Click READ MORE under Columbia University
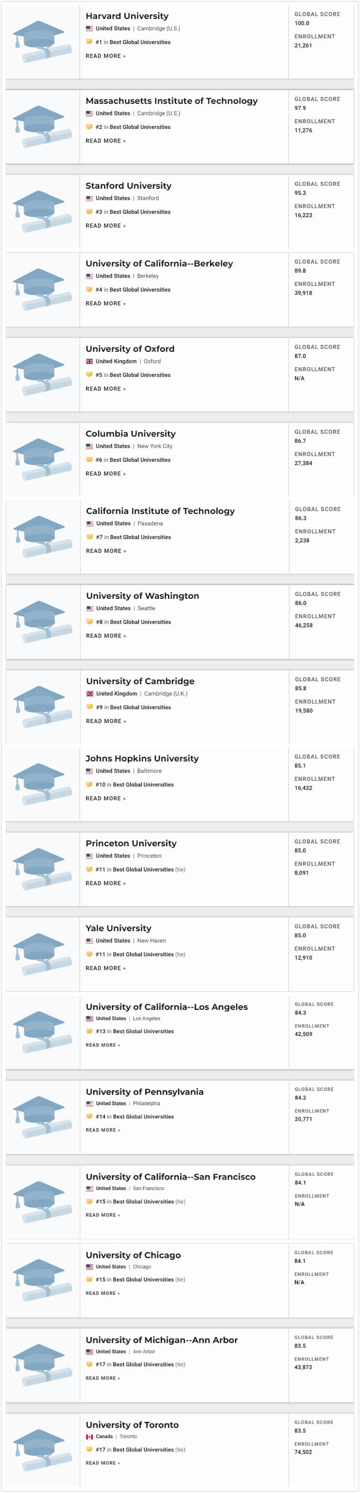Viewport: 360px width, 1493px height. coord(105,474)
